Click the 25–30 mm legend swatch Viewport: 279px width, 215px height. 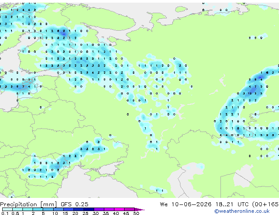(89, 209)
